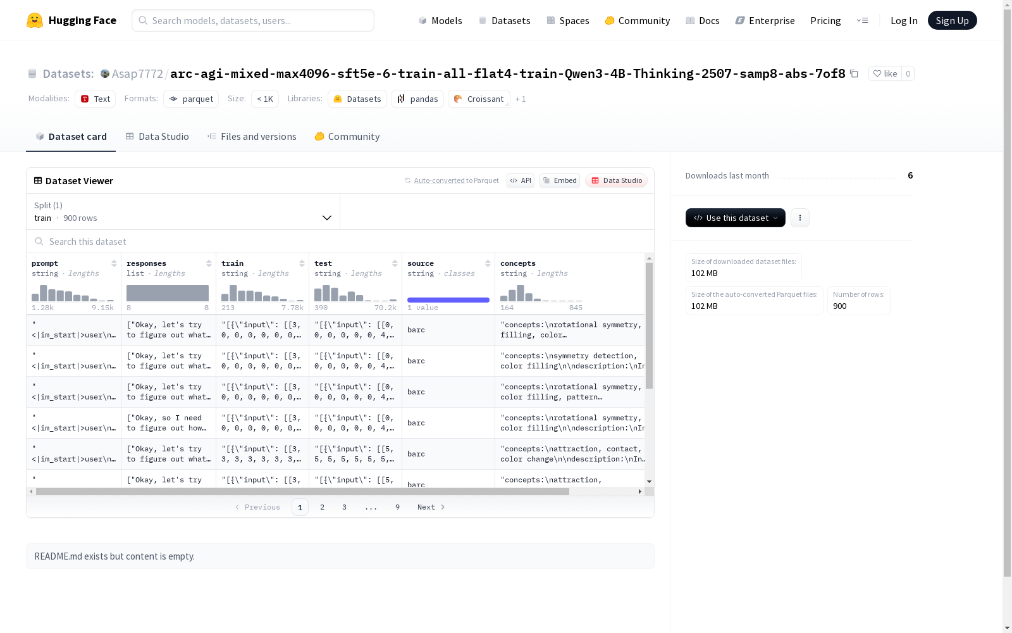The width and height of the screenshot is (1012, 633).
Task: Copy dataset name with the copy icon
Action: pyautogui.click(x=854, y=73)
